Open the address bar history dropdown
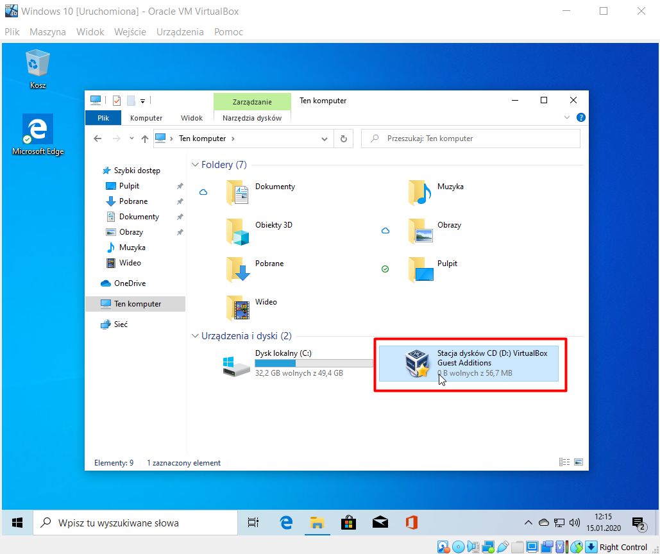The height and width of the screenshot is (554, 660). click(x=324, y=138)
